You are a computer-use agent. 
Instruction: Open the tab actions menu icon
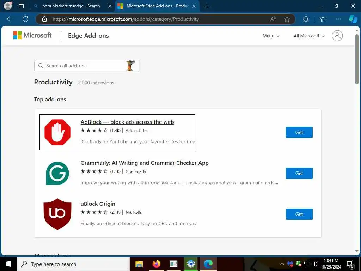tap(21, 6)
